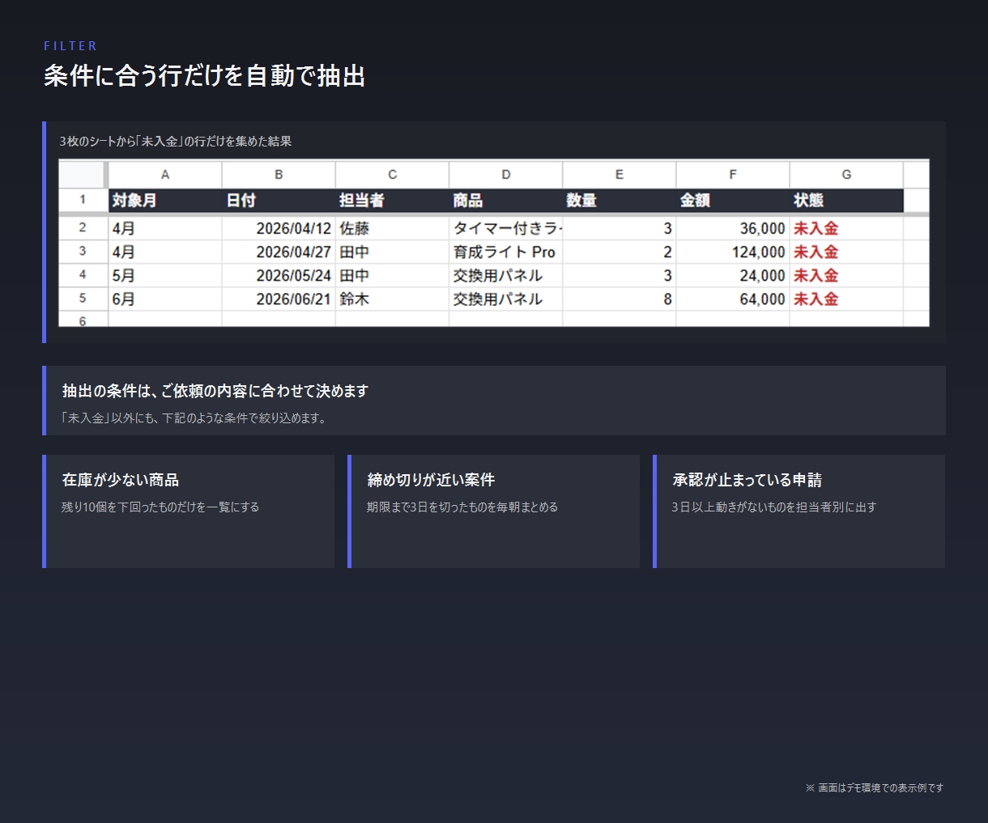Screen dimensions: 988x823
Task: Select 交換用パネル in the 5月 row
Action: click(506, 275)
